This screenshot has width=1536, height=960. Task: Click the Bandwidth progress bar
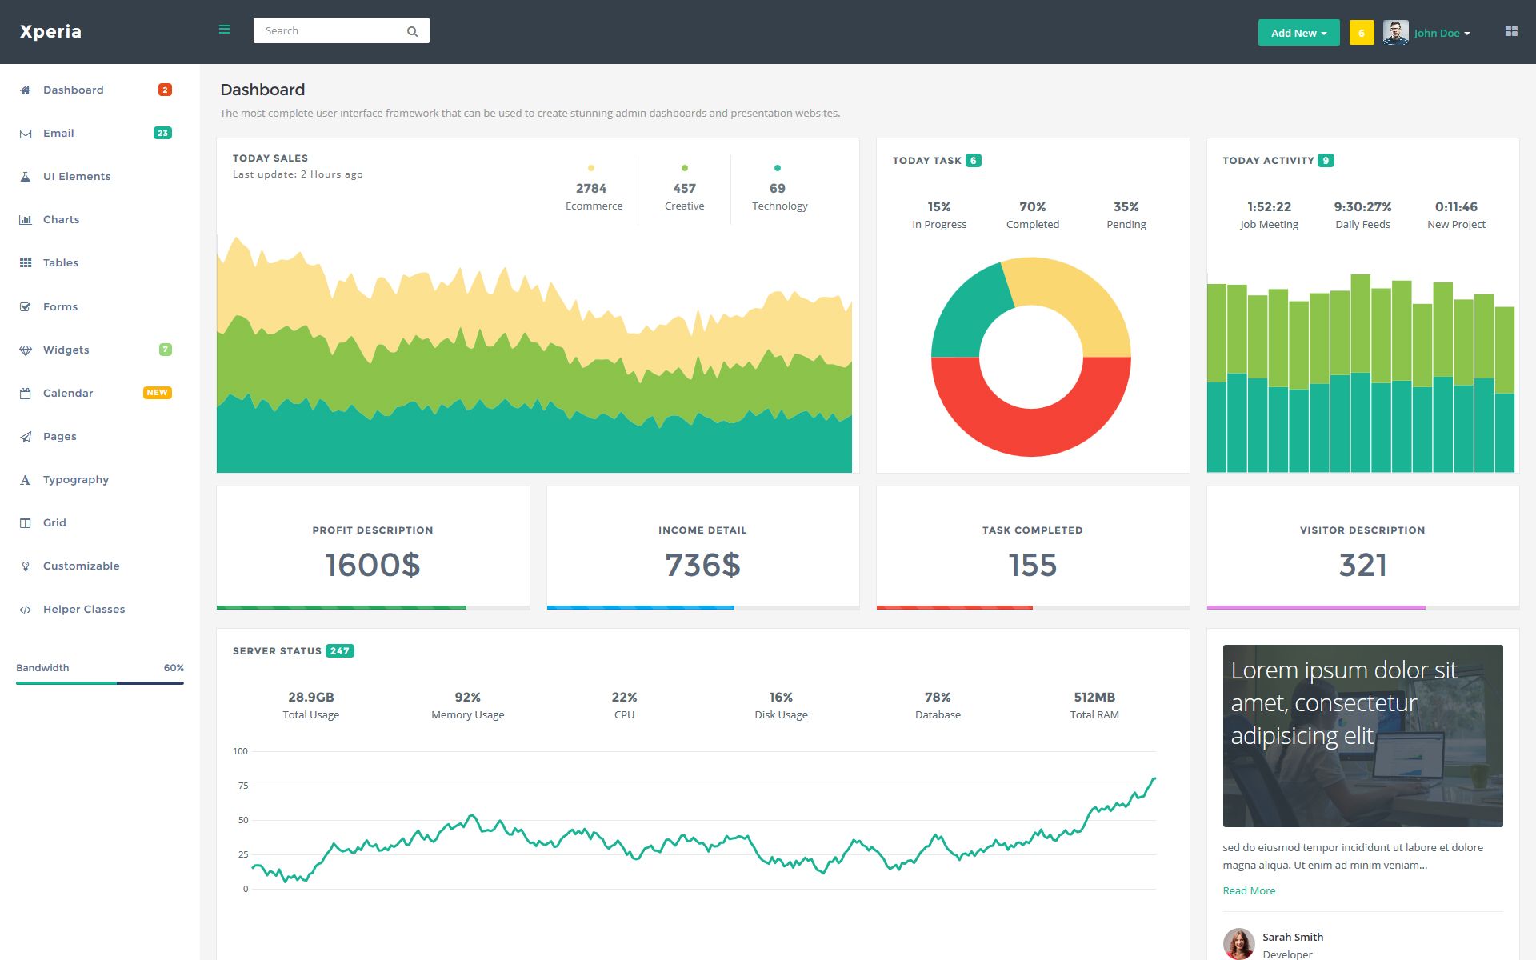tap(99, 683)
